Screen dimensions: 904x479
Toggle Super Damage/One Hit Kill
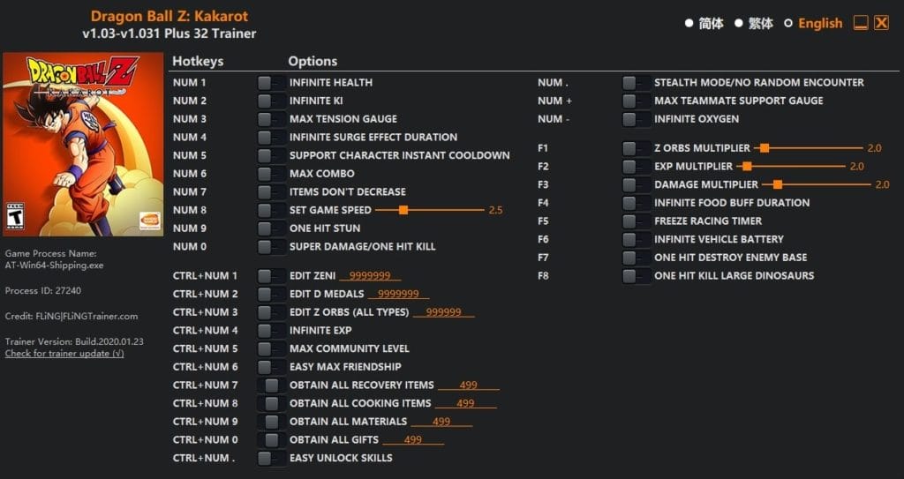pyautogui.click(x=271, y=247)
